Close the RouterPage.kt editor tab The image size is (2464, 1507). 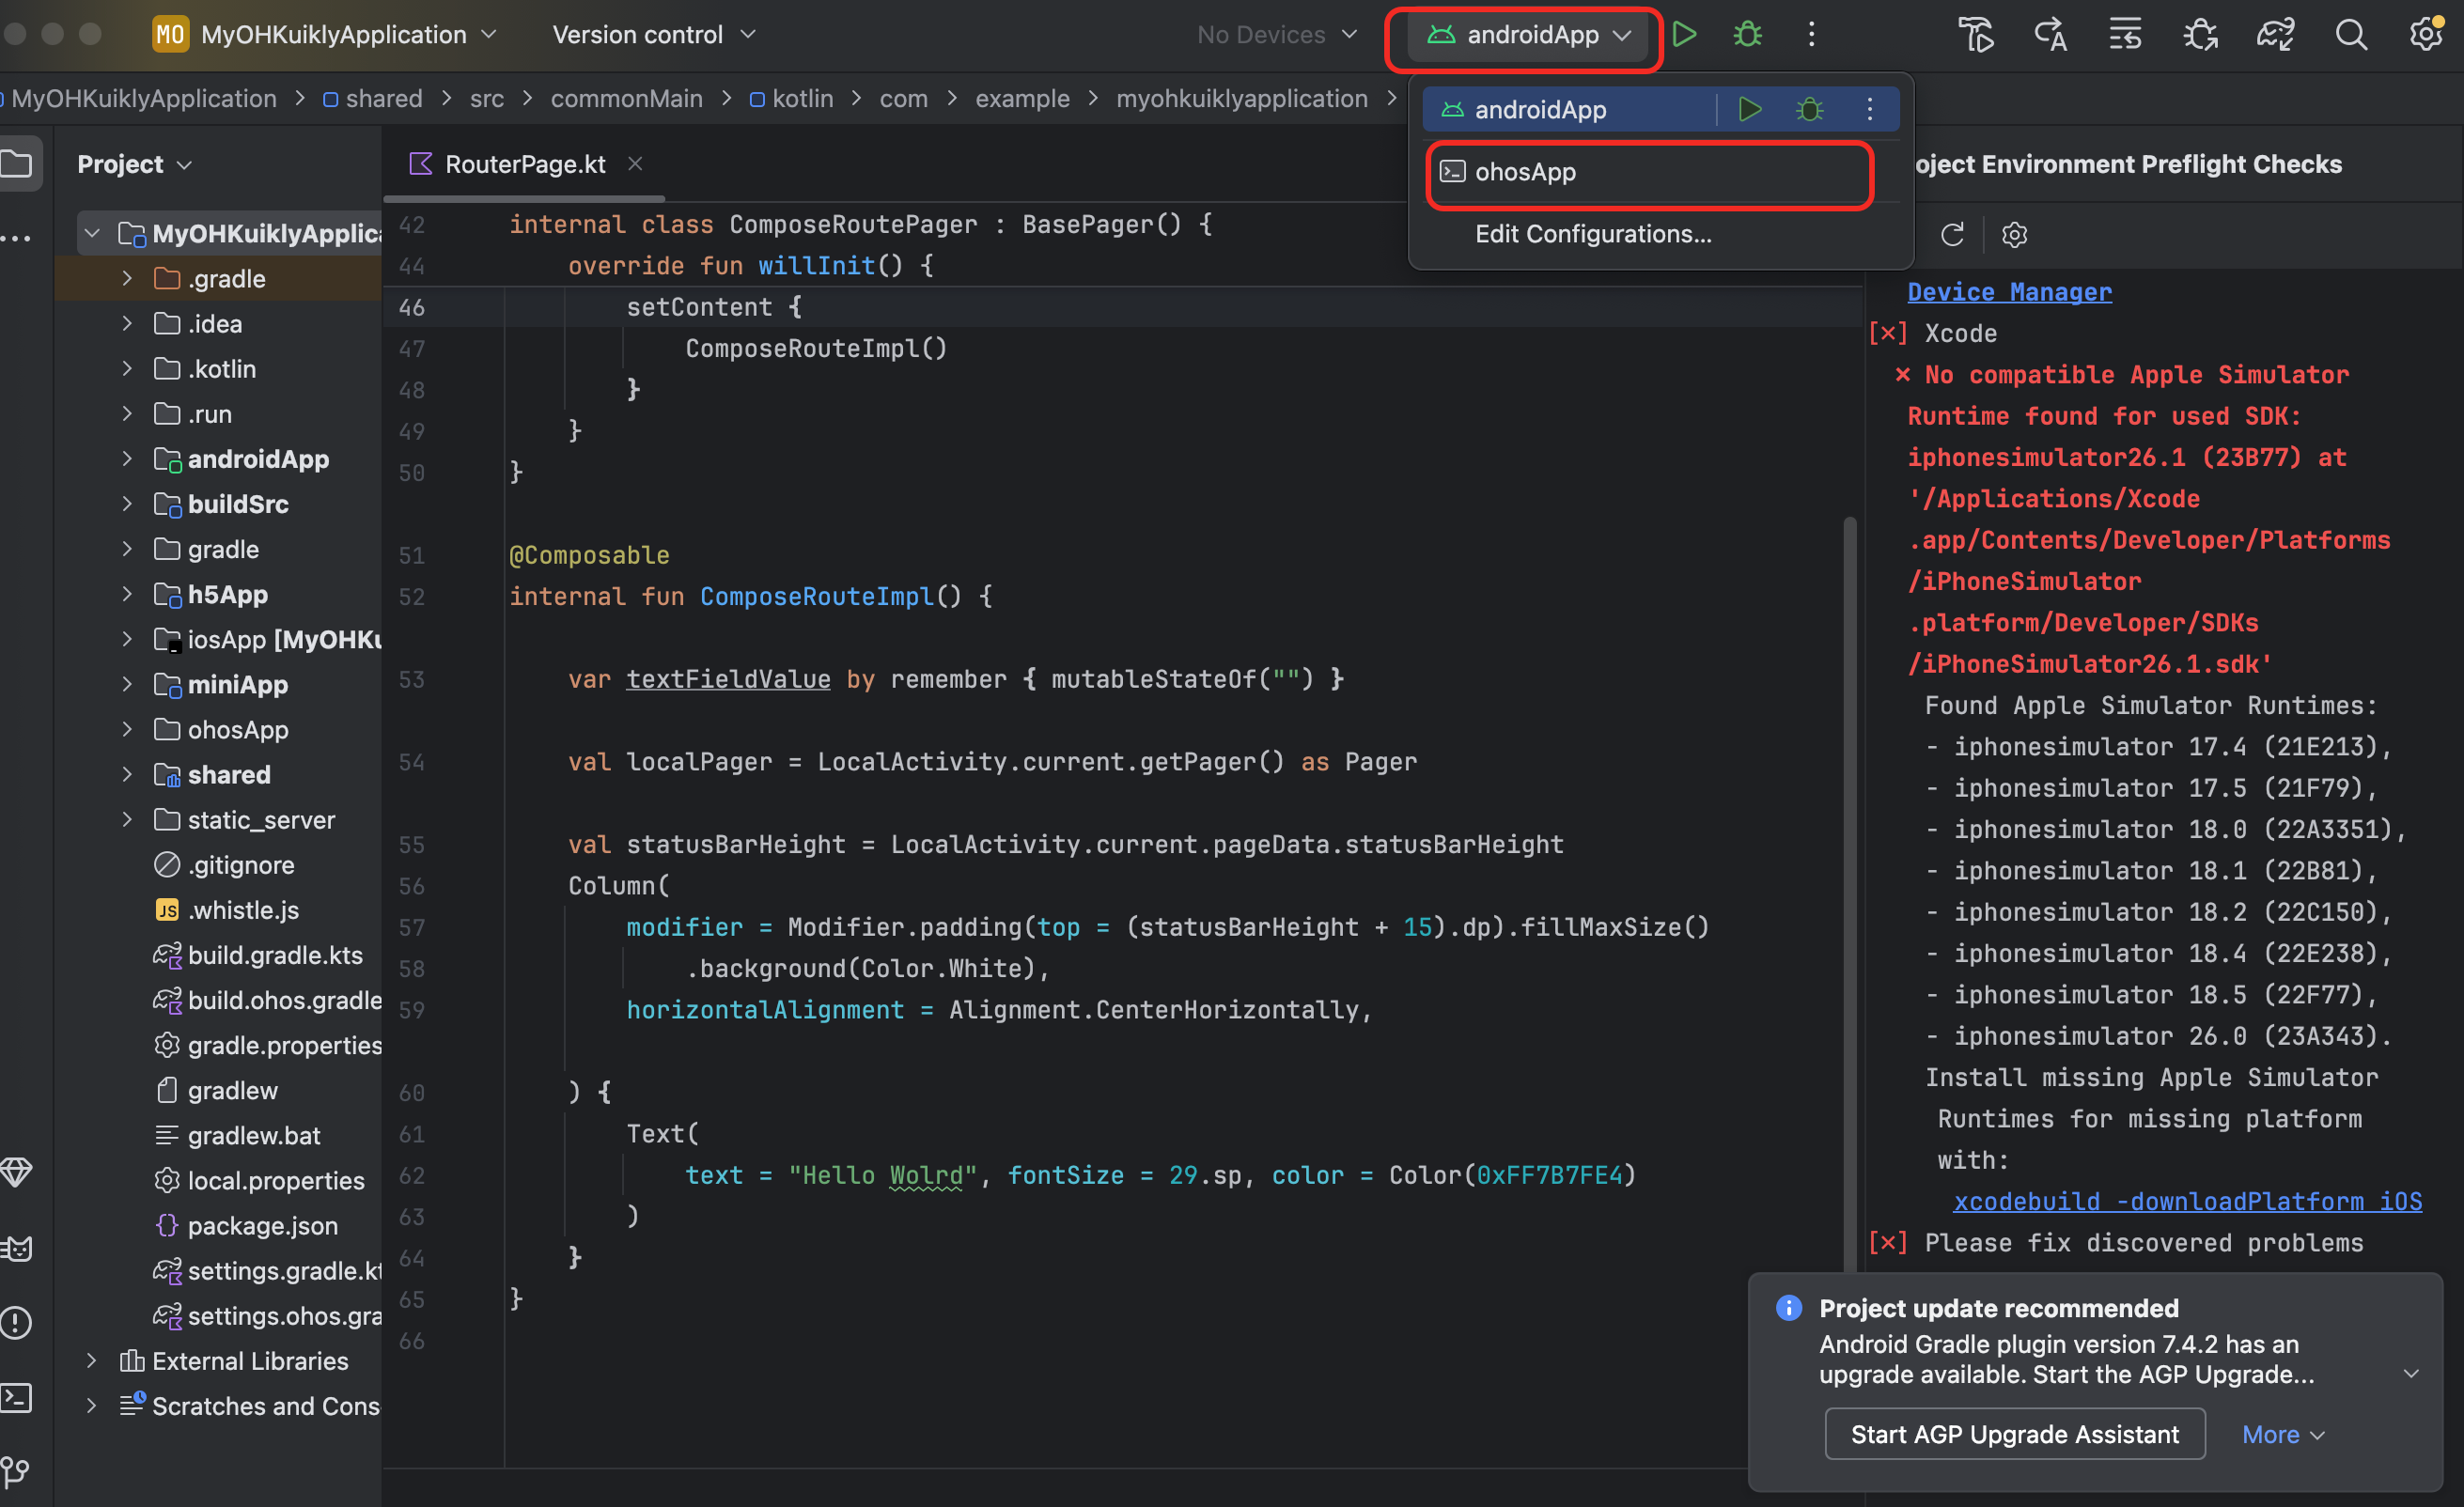pyautogui.click(x=635, y=163)
